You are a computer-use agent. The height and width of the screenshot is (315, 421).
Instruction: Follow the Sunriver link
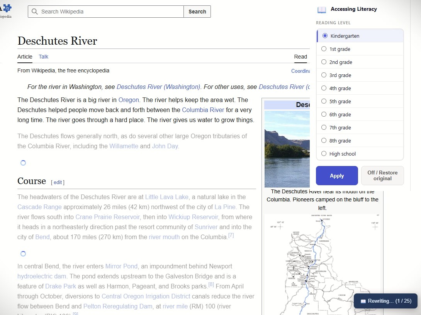point(206,227)
